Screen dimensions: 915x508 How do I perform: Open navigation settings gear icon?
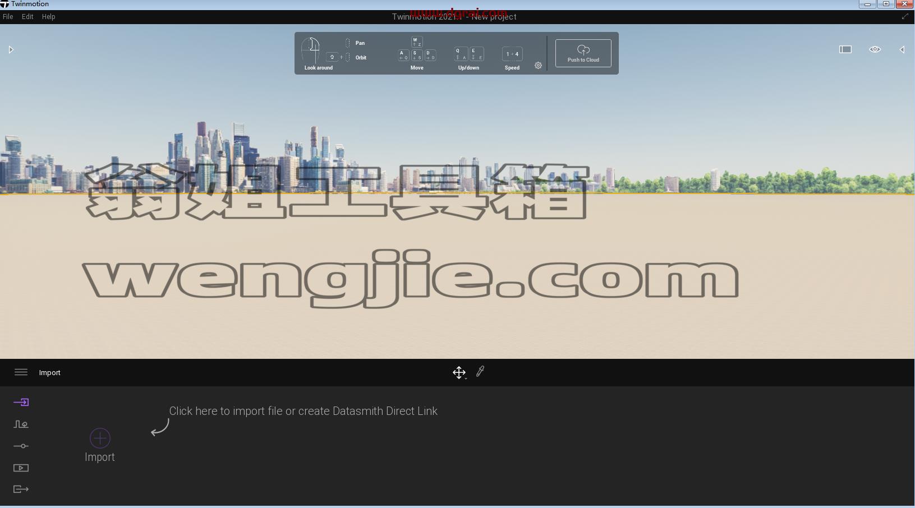tap(538, 65)
